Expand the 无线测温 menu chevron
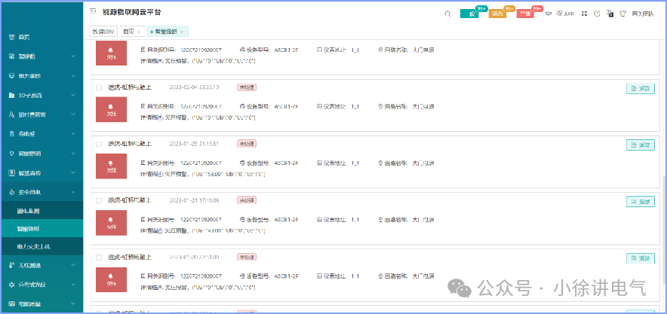 [73, 265]
